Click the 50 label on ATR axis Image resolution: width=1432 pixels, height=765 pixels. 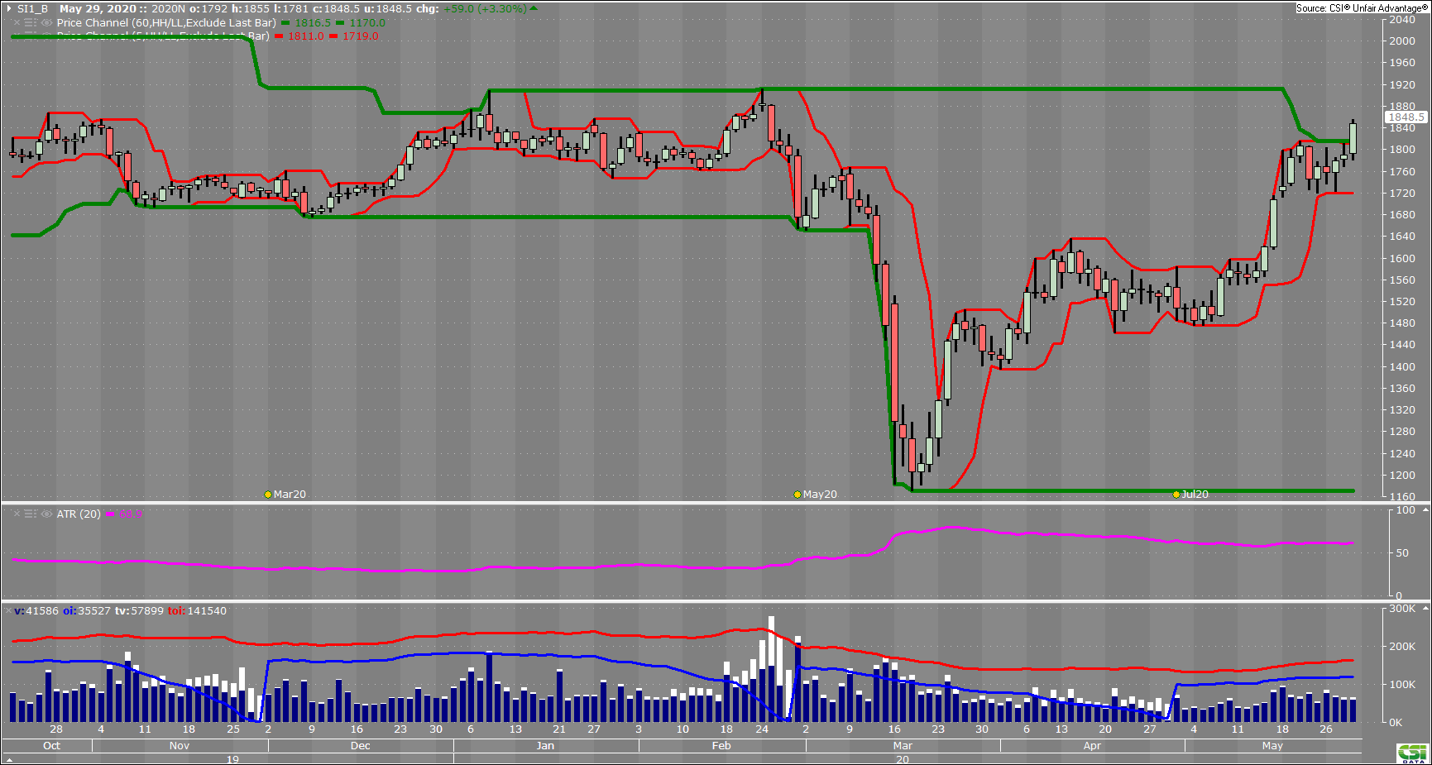coord(1402,553)
